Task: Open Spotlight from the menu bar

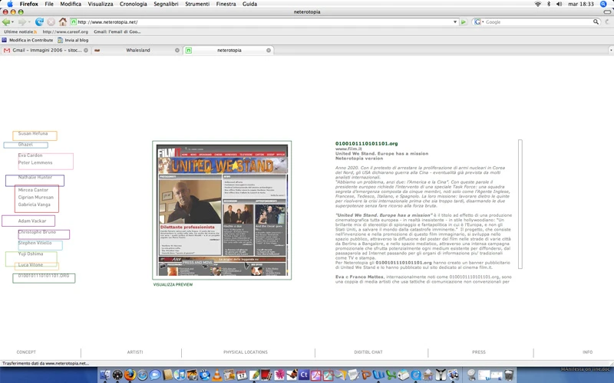Action: coord(603,4)
